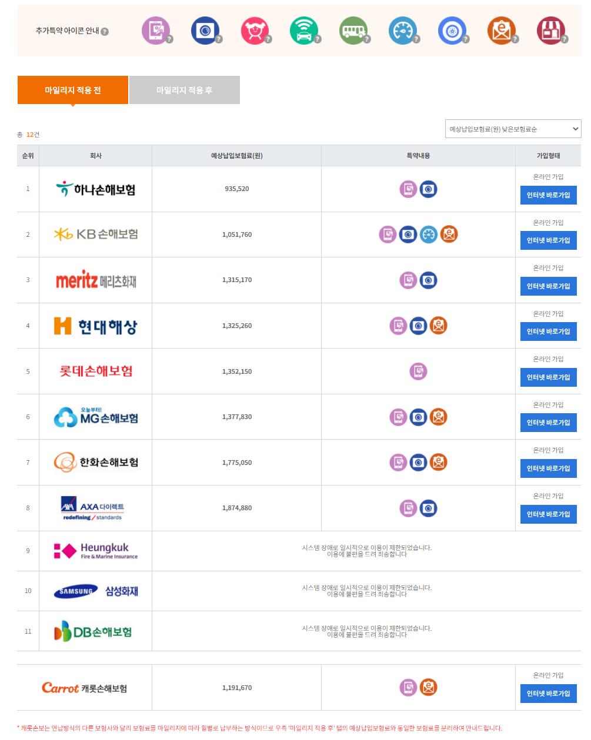Click the purple mobile icon in KB손해보험 row
Screen dimensions: 591x740
pyautogui.click(x=388, y=235)
